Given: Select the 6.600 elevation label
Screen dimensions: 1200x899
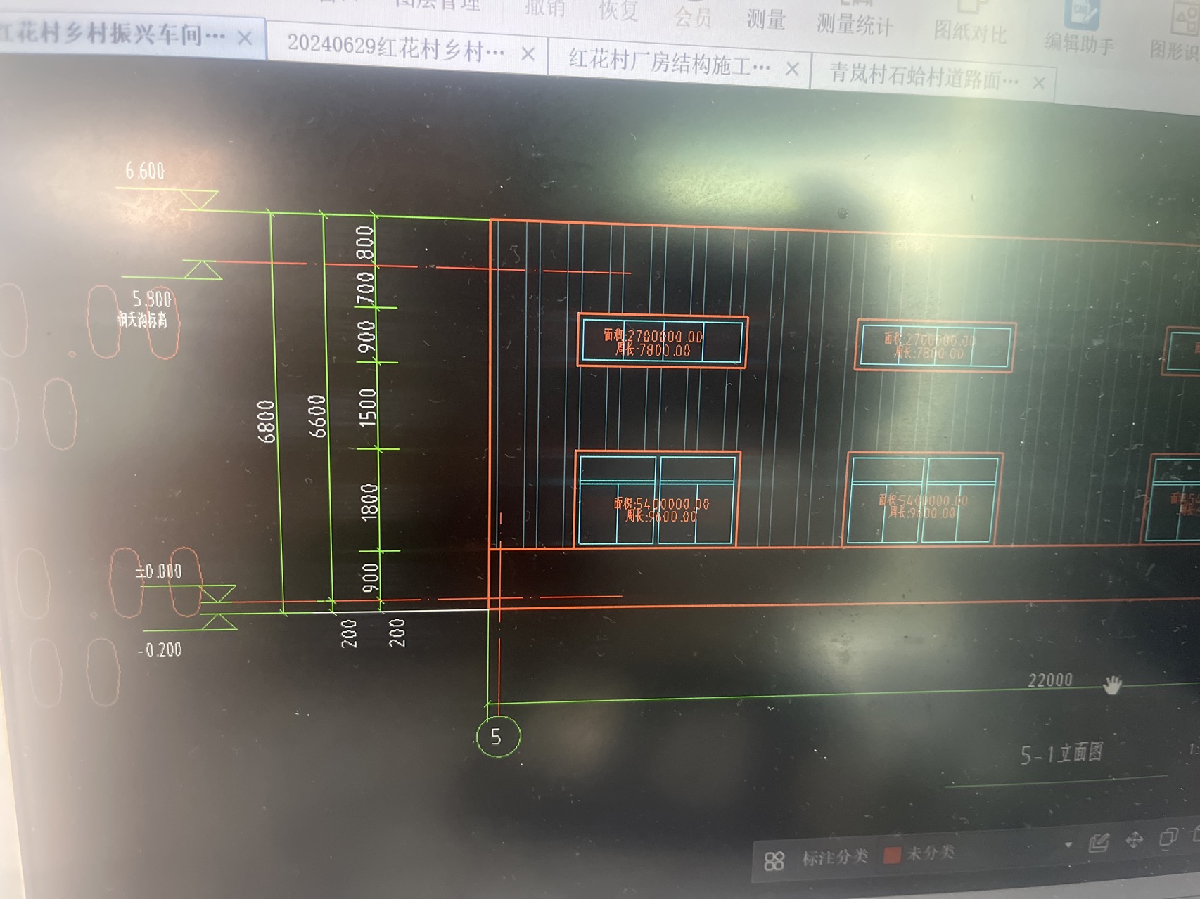Looking at the screenshot, I should click(145, 171).
